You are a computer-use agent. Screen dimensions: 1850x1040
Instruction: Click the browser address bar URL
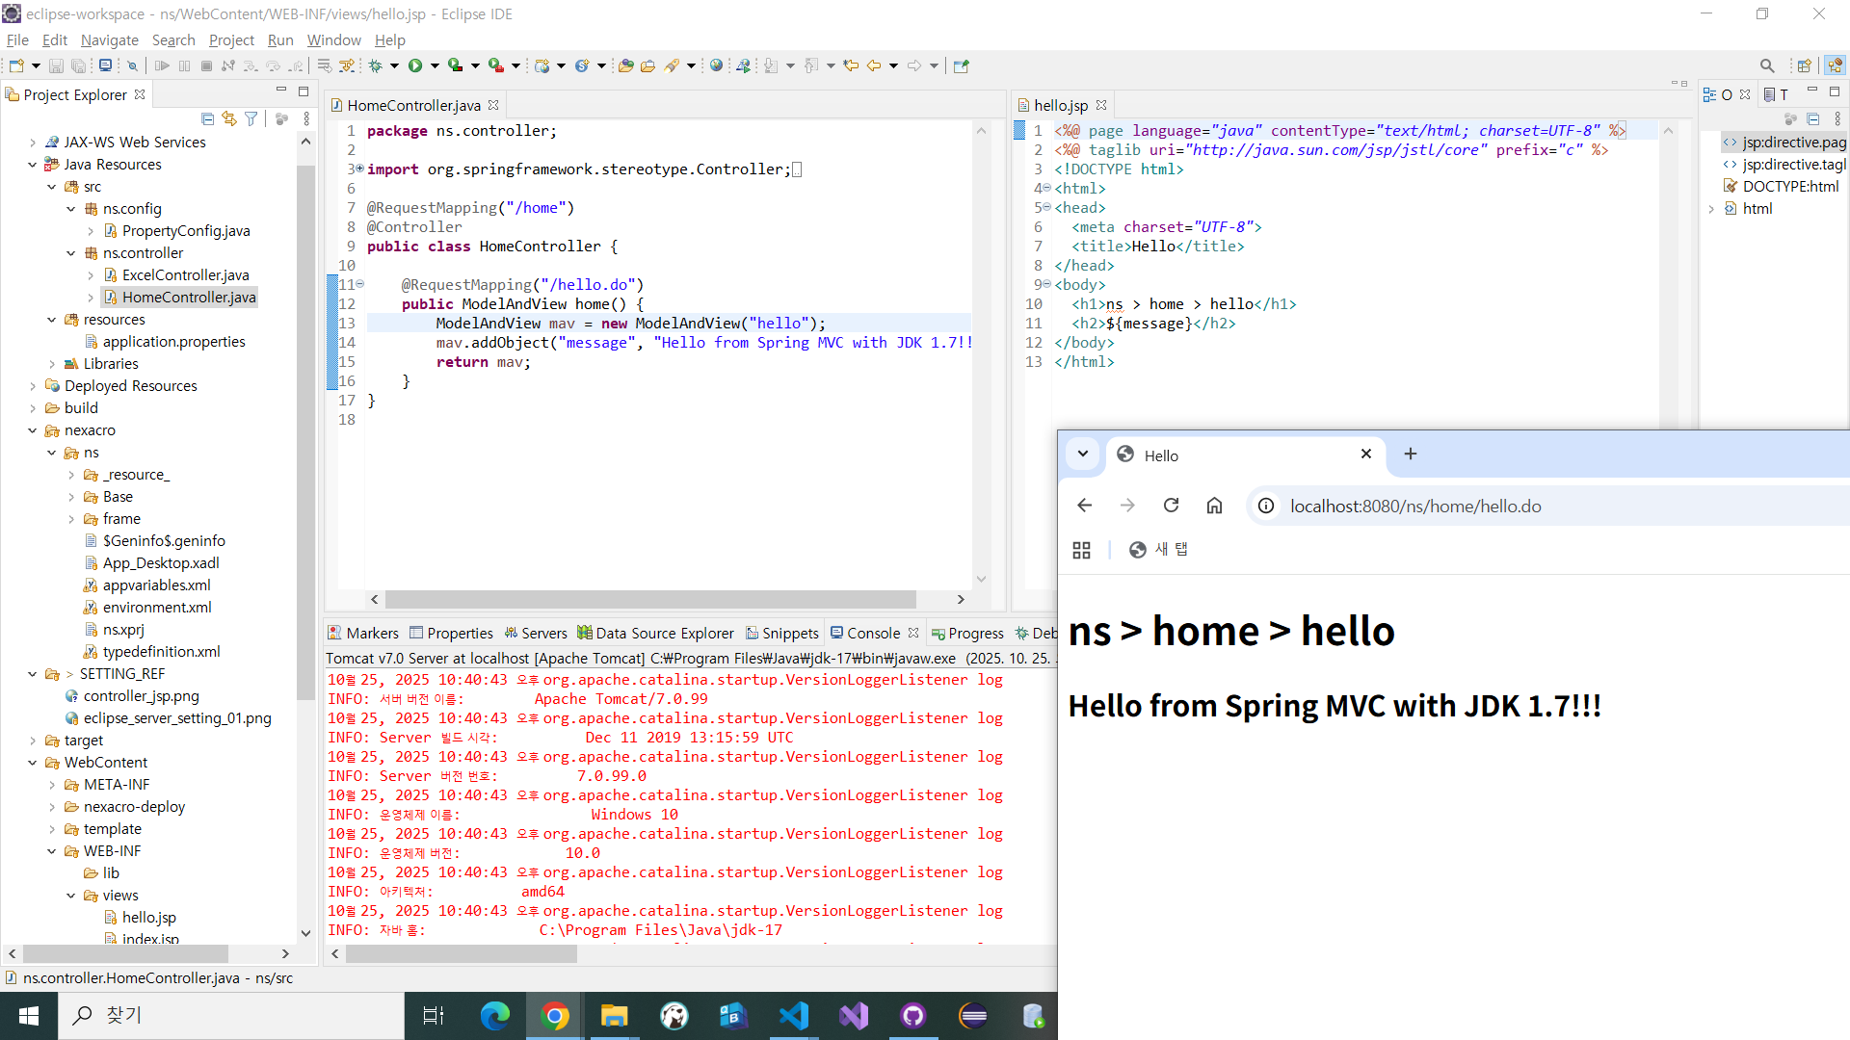[x=1414, y=507]
